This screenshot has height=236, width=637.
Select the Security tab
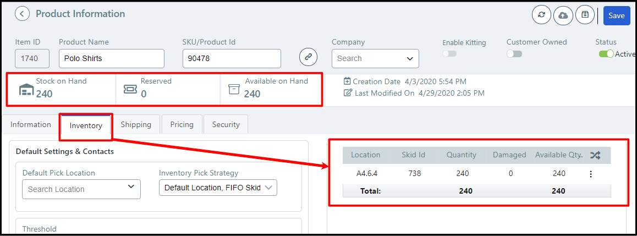(226, 124)
